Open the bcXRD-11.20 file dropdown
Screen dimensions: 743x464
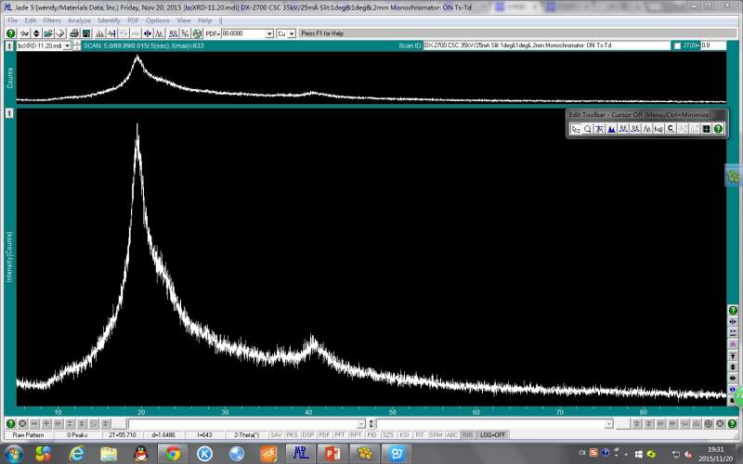coord(67,45)
